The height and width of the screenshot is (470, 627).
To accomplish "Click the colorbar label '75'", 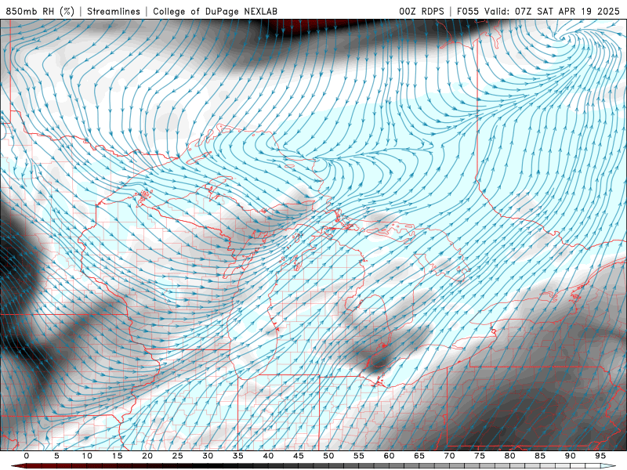I will tap(480, 456).
